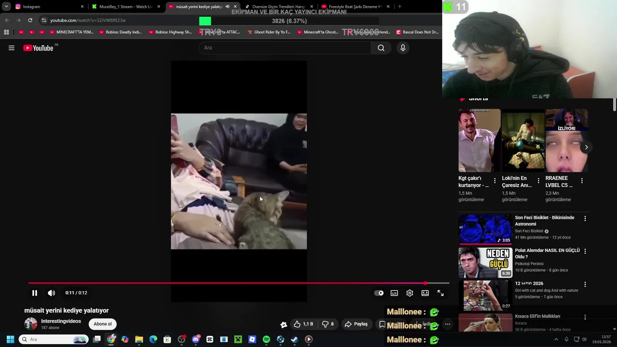Screen dimensions: 617x347
Task: Open the tab search dropdown arrow
Action: click(6, 7)
